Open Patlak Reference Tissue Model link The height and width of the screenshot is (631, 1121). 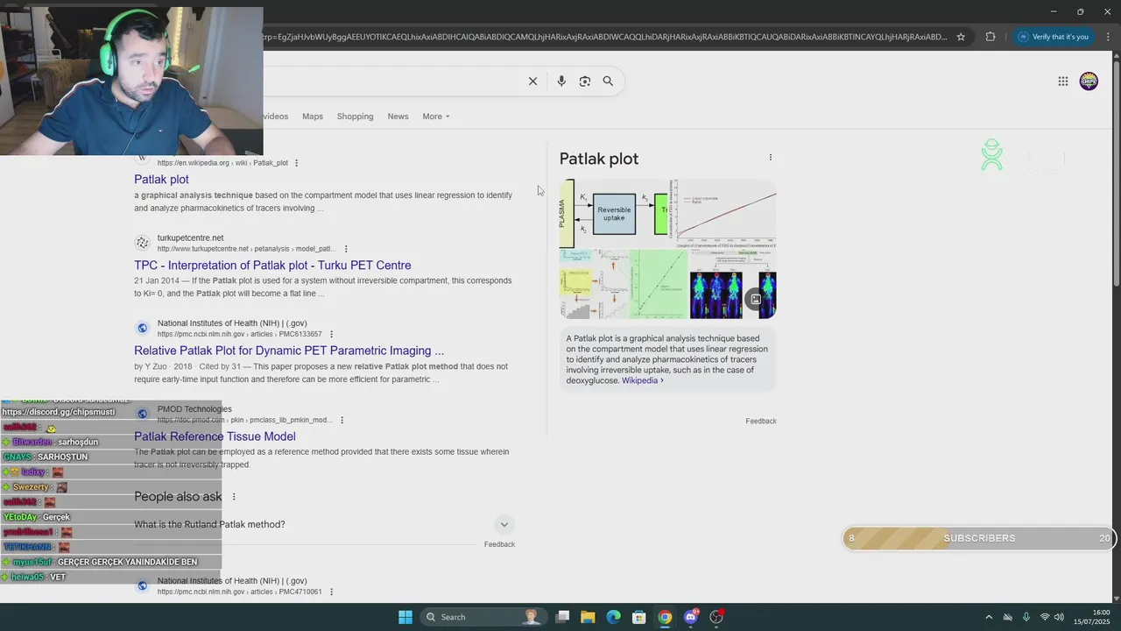pyautogui.click(x=215, y=436)
